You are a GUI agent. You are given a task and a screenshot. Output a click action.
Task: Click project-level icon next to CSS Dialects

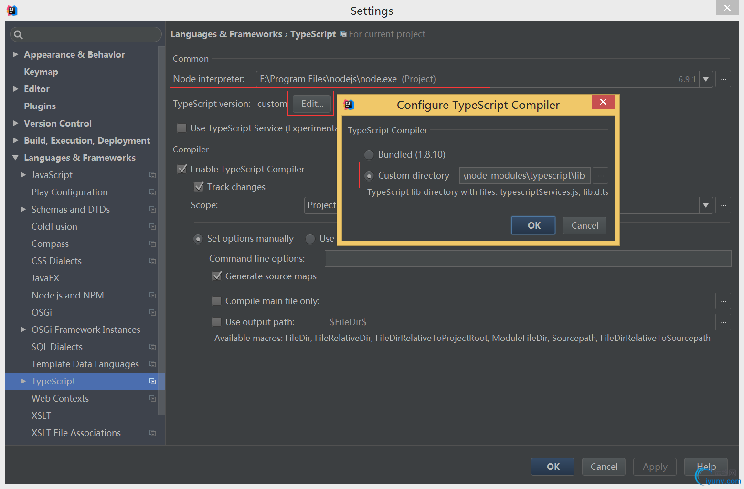(x=152, y=261)
